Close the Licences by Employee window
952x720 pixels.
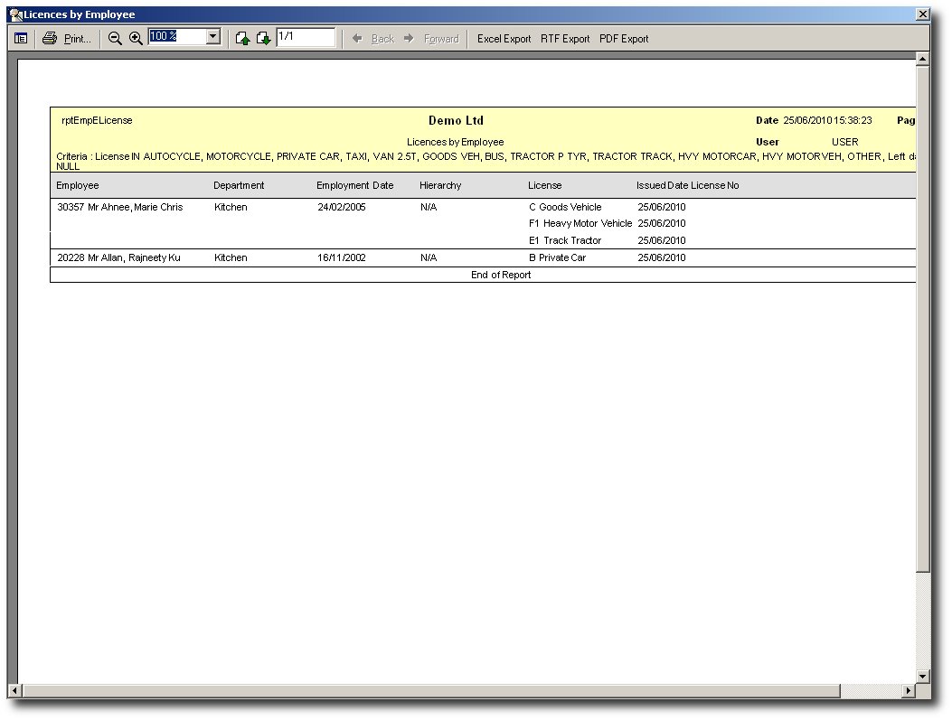(x=922, y=14)
